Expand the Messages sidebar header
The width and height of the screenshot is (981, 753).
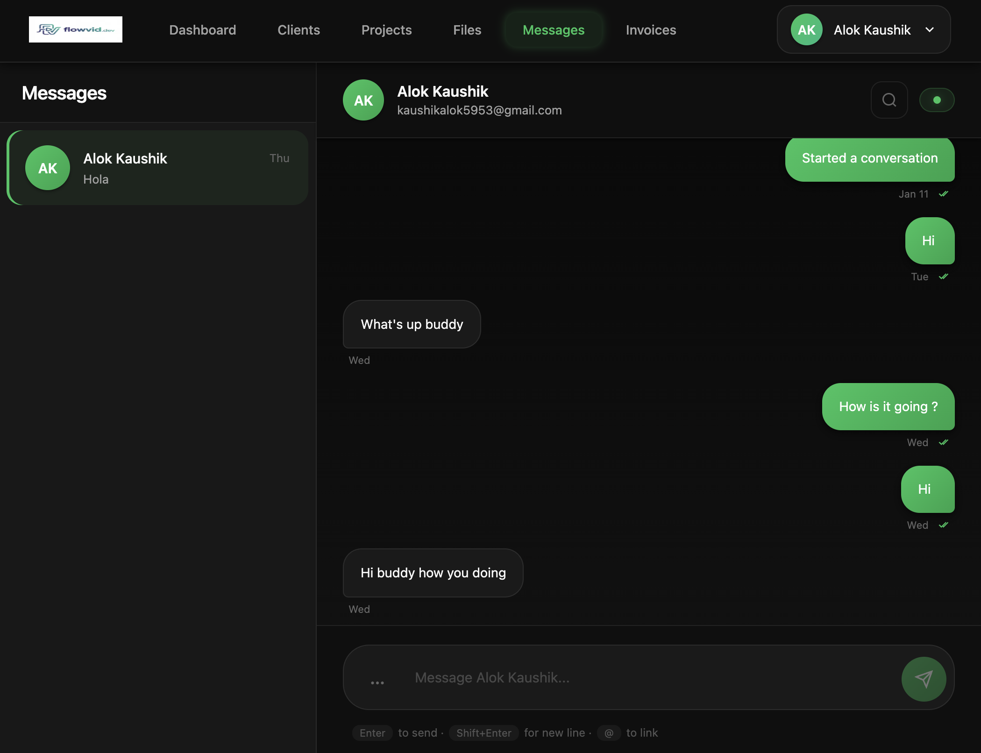(x=64, y=93)
